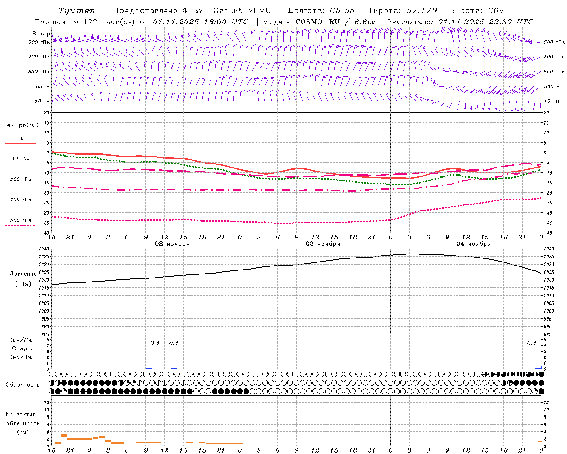
Task: Click "Прогноз на 120 часа(ов)" forecast start text
Action: pyautogui.click(x=85, y=22)
